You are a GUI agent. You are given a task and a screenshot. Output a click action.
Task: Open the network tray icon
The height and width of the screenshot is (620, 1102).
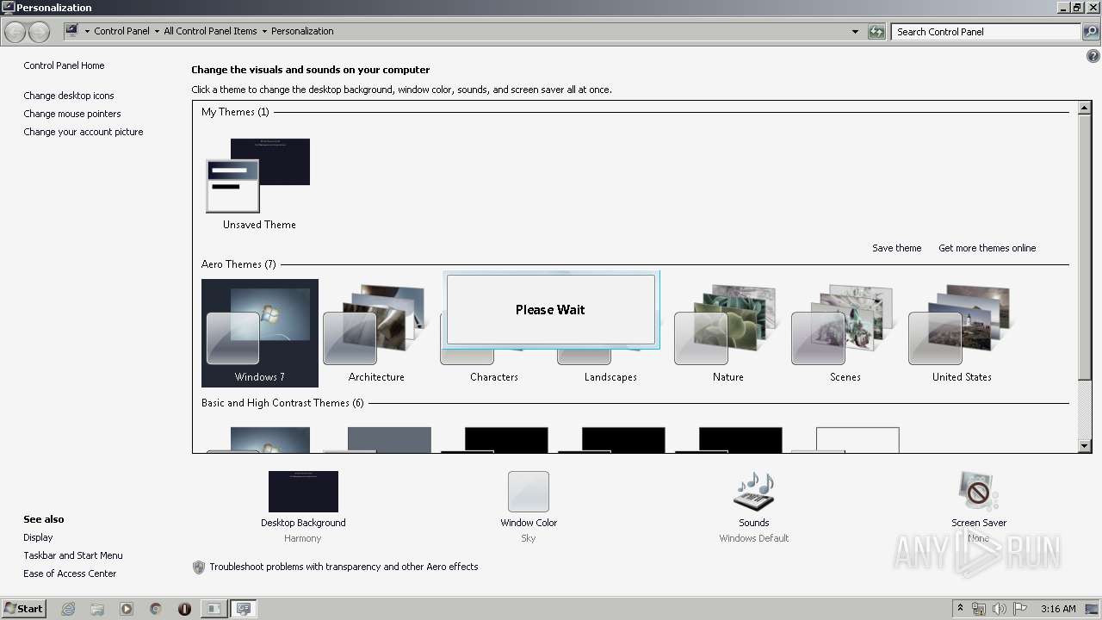979,609
